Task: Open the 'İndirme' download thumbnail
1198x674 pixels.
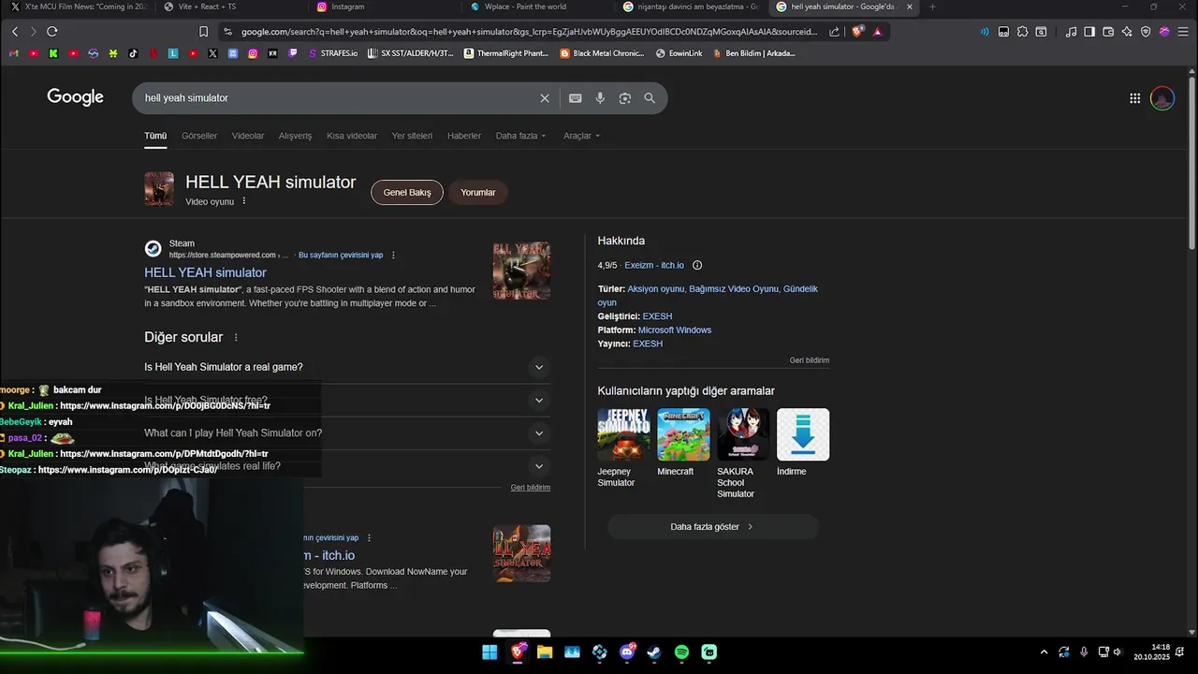Action: tap(803, 434)
